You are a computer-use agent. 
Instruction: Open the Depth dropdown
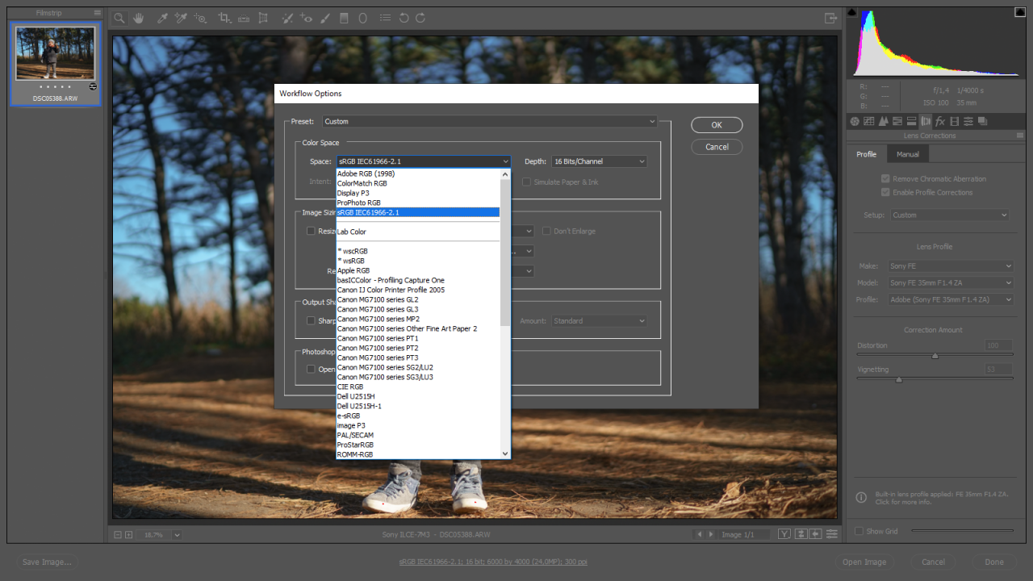click(599, 161)
